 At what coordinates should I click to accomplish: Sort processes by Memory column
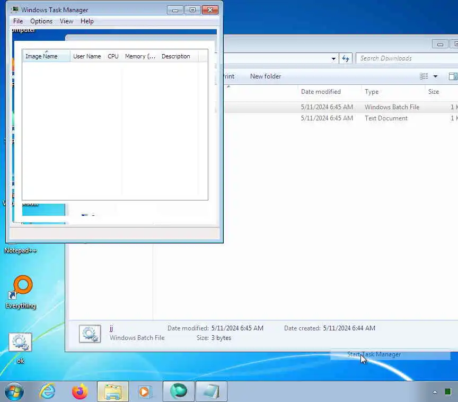click(140, 56)
